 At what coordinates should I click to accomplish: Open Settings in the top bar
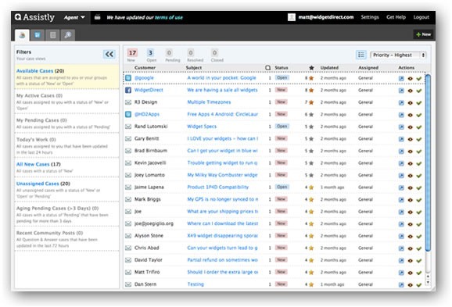[x=370, y=17]
